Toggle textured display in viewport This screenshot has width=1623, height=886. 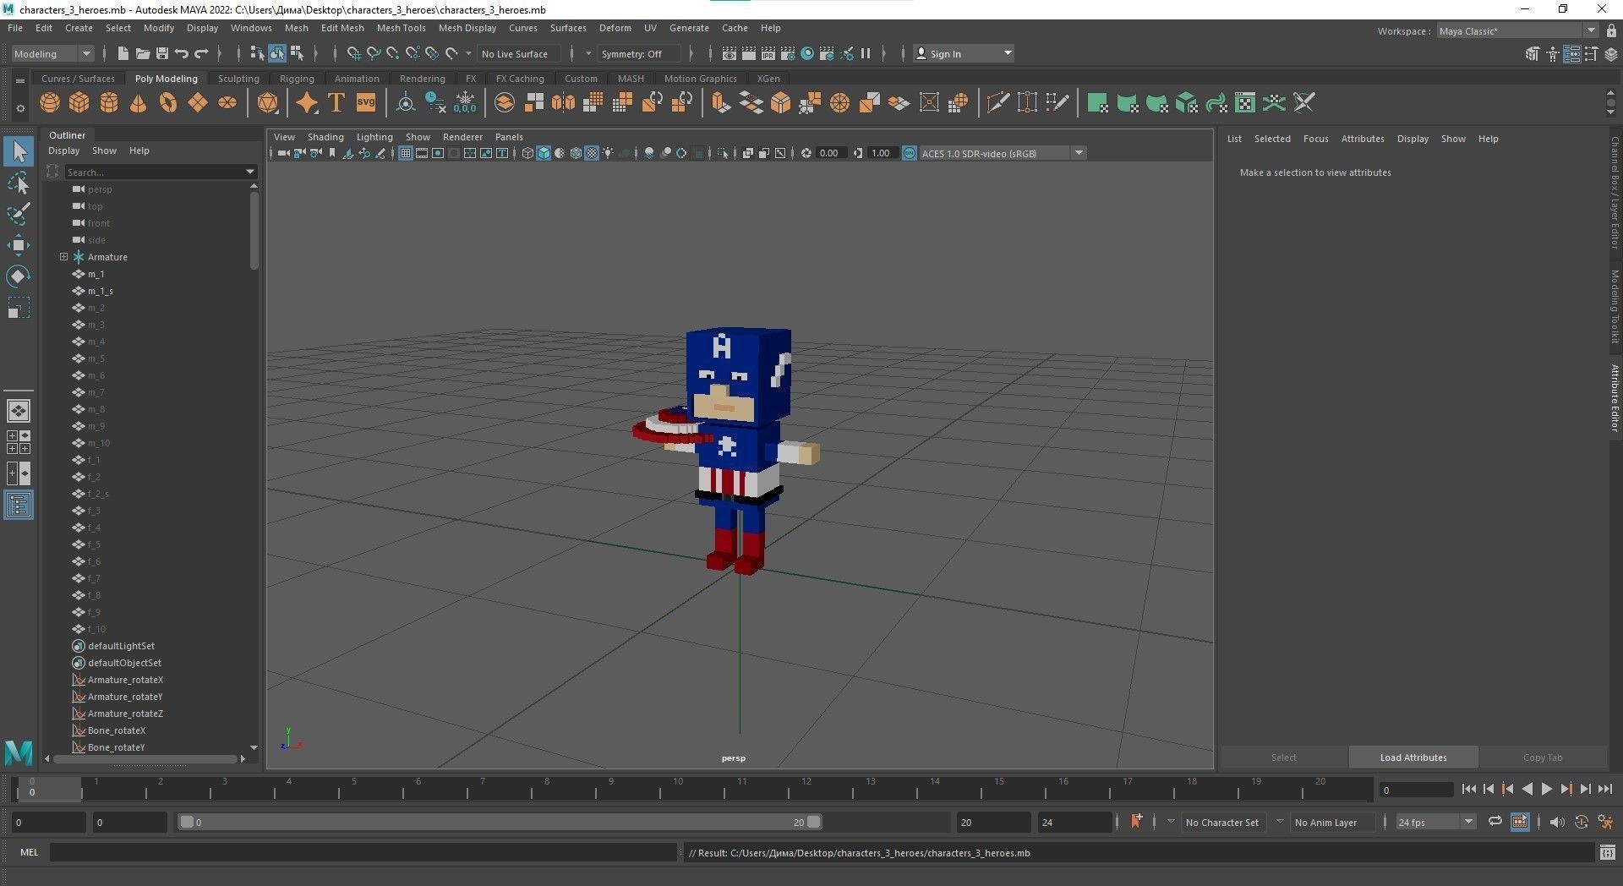[x=592, y=153]
